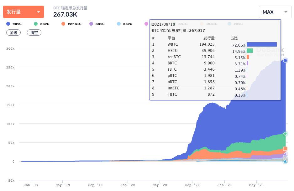Click the blue WBTC endpoint marker on the chart
Image resolution: width=294 pixels, height=191 pixels.
(x=285, y=61)
